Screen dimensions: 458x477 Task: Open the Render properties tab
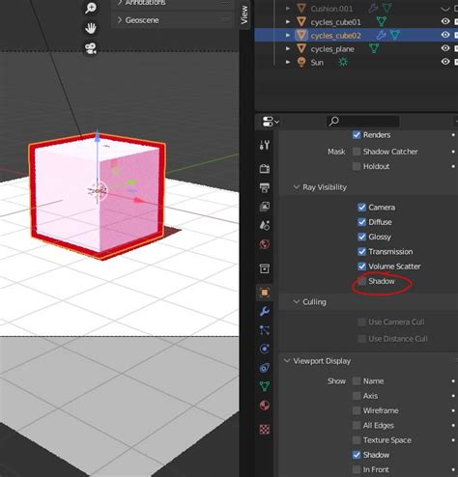pos(265,168)
